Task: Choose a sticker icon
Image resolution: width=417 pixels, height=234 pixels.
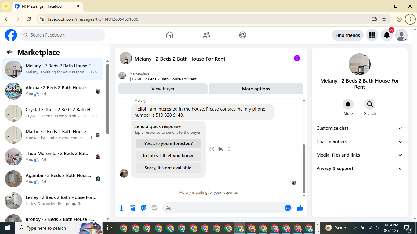Action: (143, 208)
